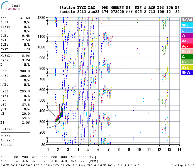This screenshot has width=195, height=167.
Task: Select the Vo+ red legend swatch
Action: point(187,46)
